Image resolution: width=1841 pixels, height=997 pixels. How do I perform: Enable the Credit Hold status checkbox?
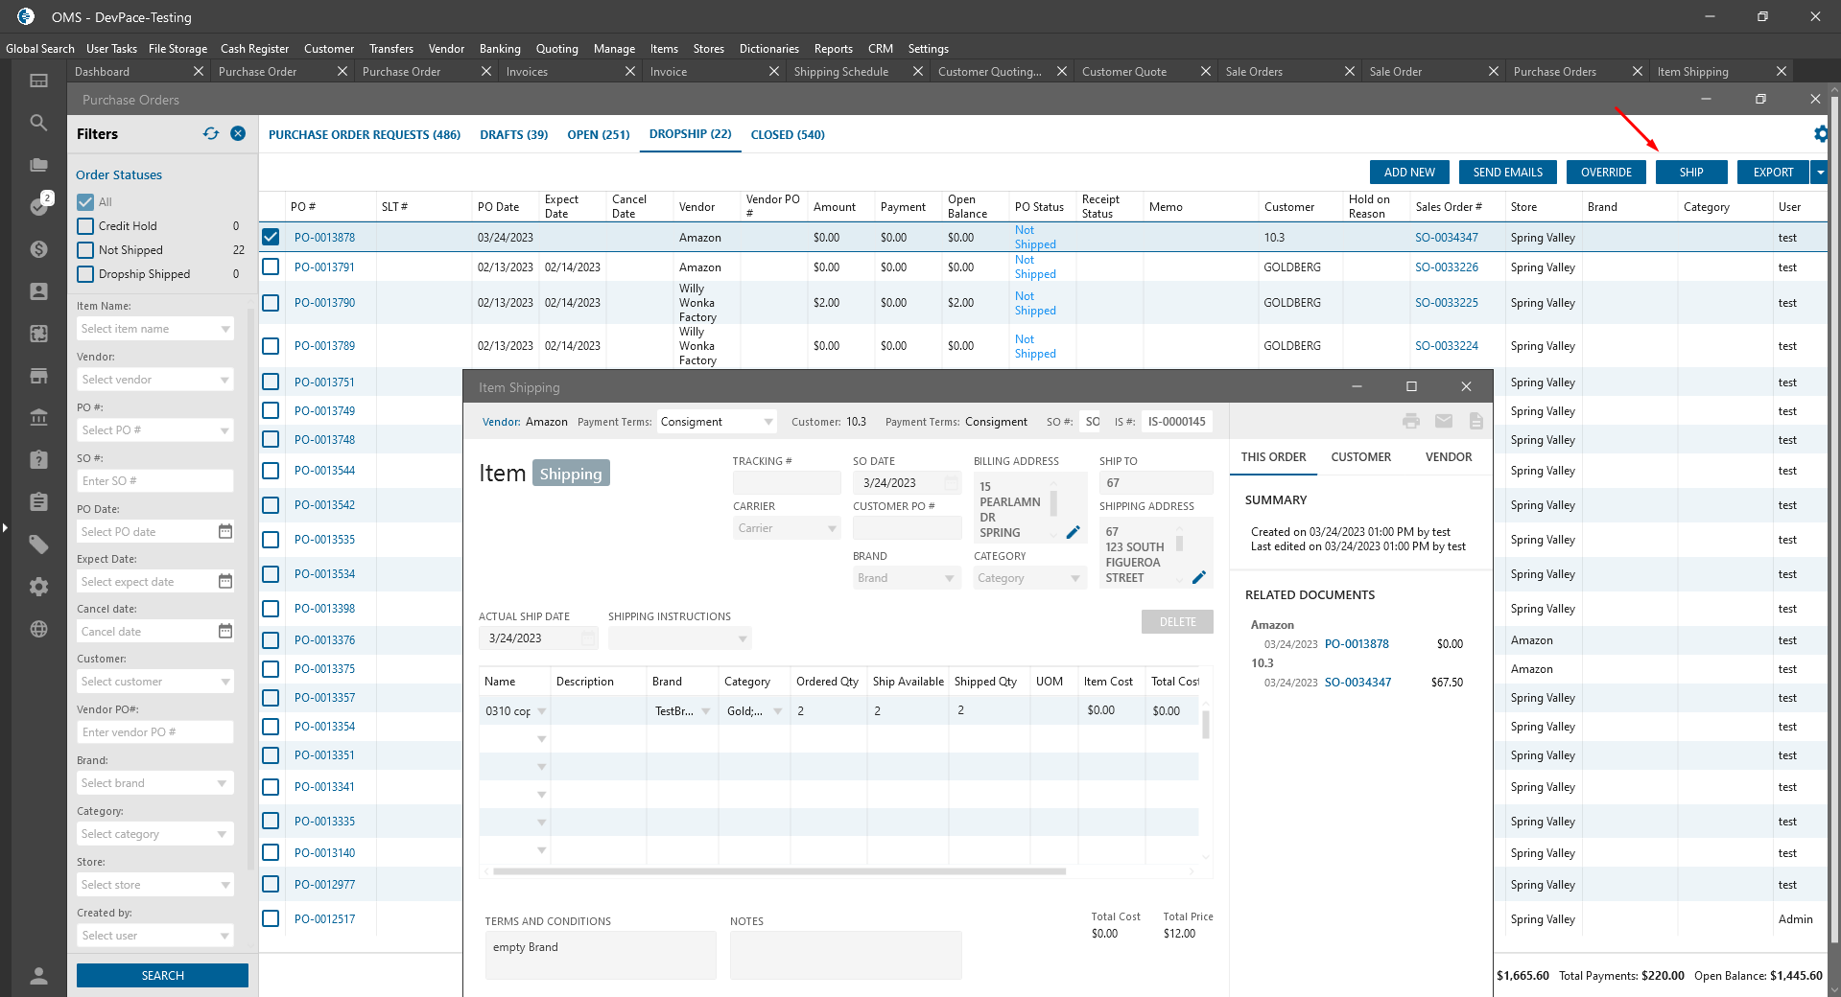pos(85,226)
